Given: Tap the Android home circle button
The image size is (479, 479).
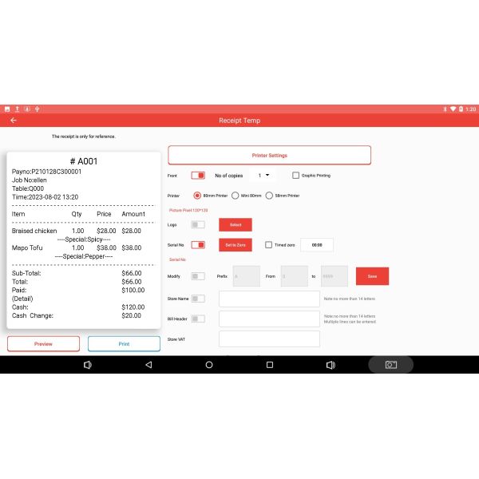Looking at the screenshot, I should point(209,365).
